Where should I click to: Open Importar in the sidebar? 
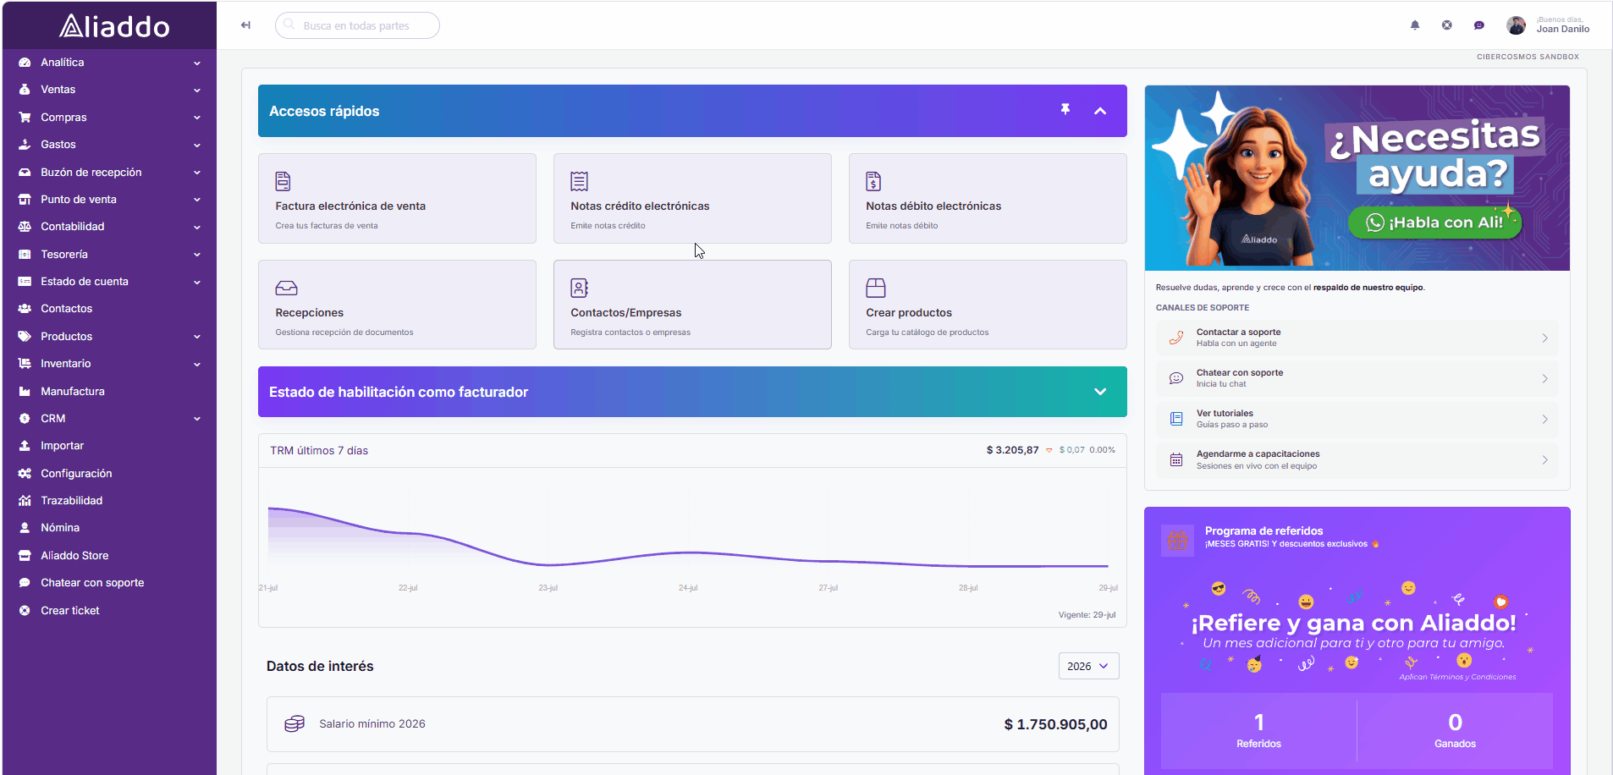(110, 446)
